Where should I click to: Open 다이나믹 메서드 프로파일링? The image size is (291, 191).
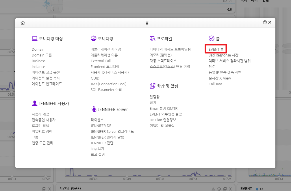click(x=170, y=49)
